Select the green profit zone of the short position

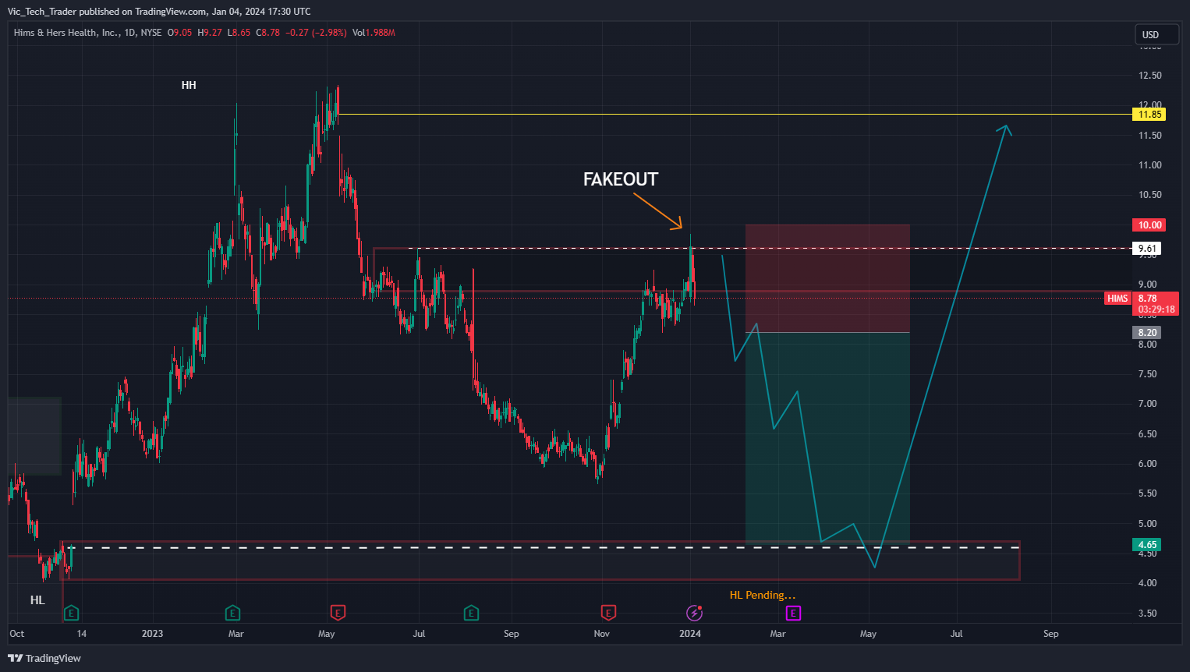(827, 438)
